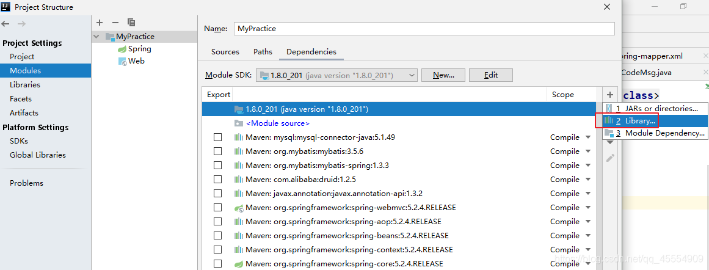Toggle export checkbox for spring-context
Image resolution: width=709 pixels, height=270 pixels.
pos(217,250)
